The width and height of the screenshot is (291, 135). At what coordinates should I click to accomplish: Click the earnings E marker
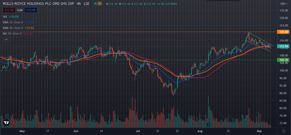pos(208,125)
